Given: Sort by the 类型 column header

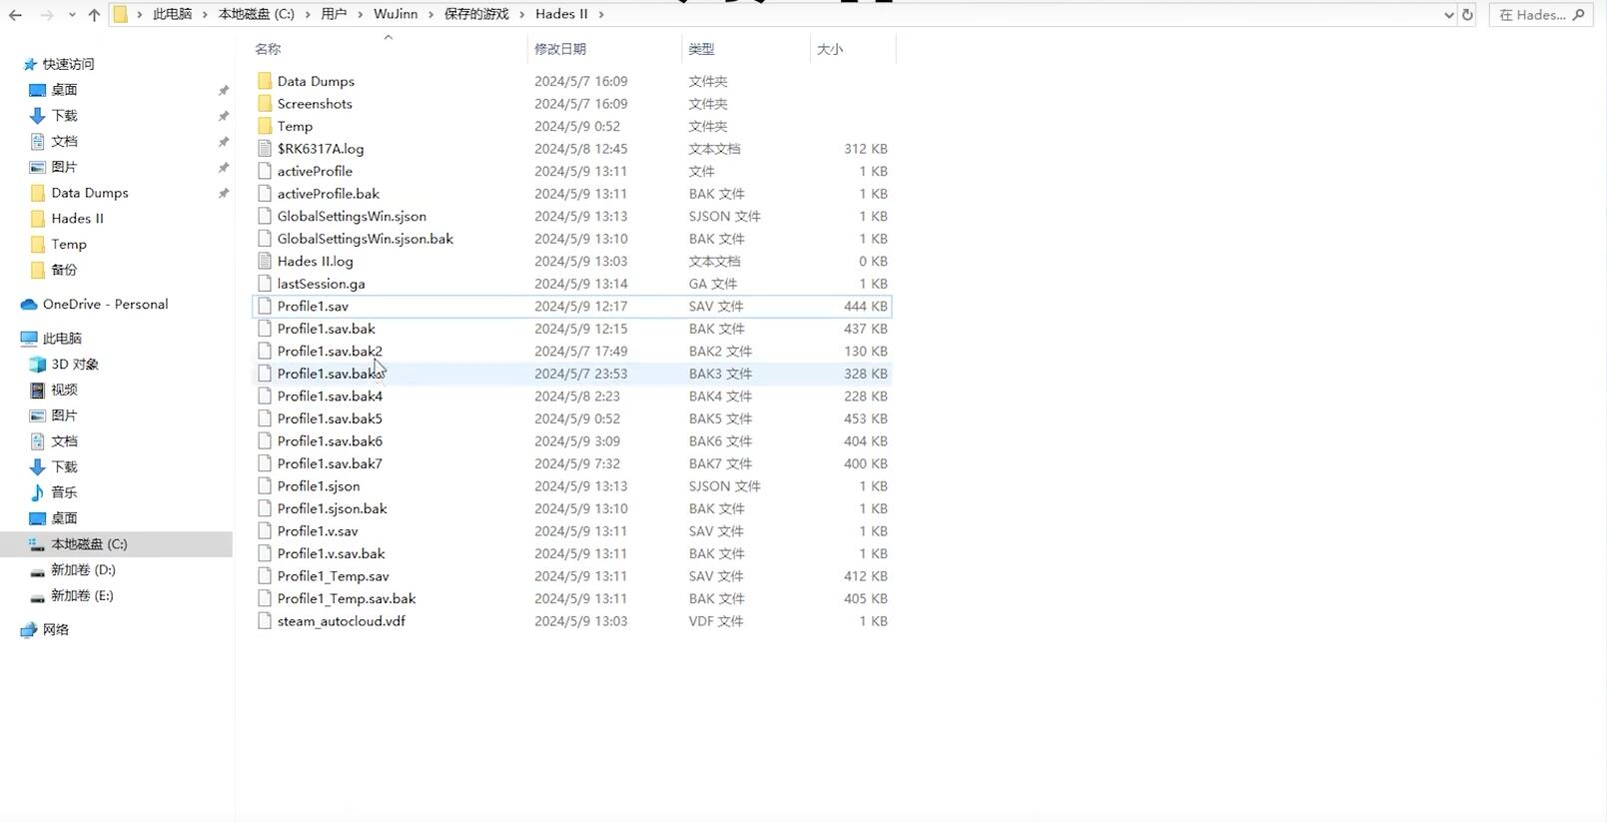Looking at the screenshot, I should 701,49.
